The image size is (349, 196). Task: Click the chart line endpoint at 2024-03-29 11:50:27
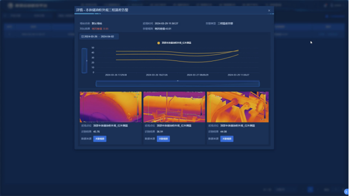(x=238, y=50)
